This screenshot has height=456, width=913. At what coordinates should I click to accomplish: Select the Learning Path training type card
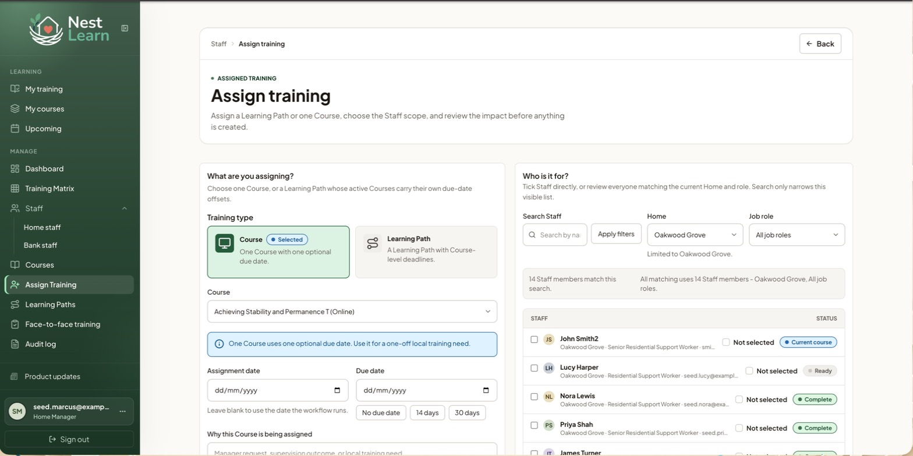coord(426,252)
